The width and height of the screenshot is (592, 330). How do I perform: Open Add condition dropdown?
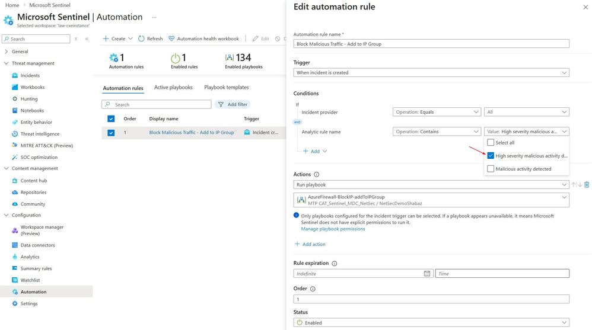315,151
